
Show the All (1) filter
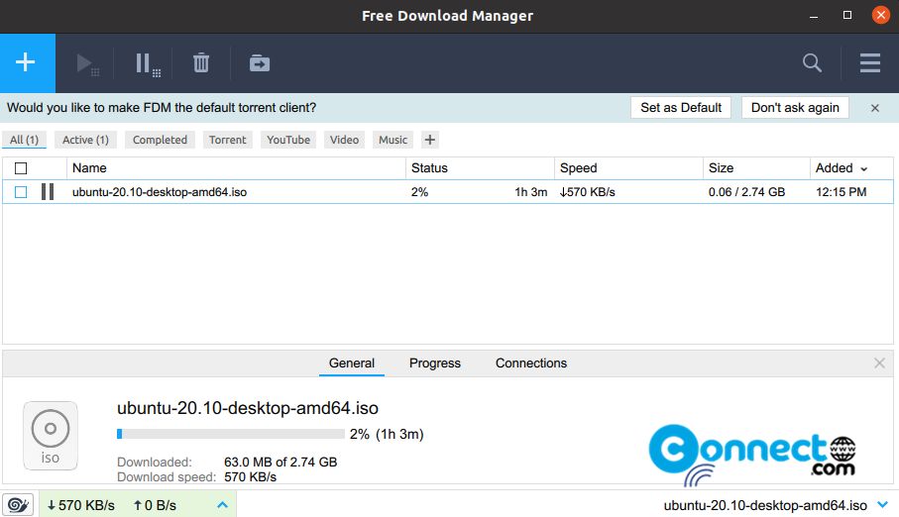point(24,140)
